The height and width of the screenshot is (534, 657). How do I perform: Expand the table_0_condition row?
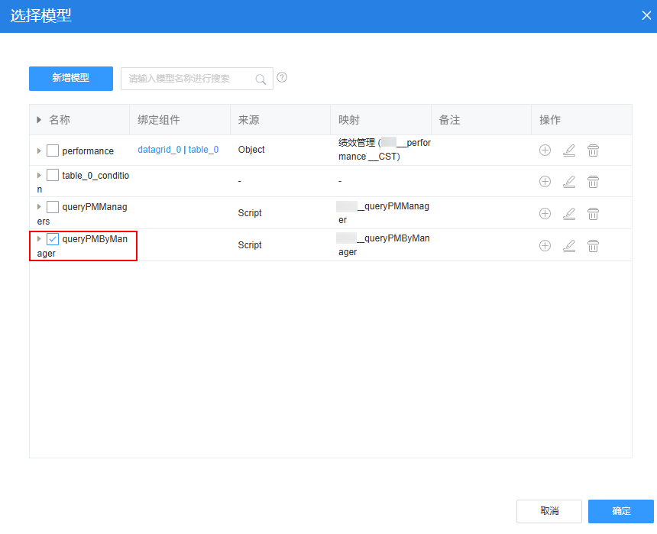(39, 175)
